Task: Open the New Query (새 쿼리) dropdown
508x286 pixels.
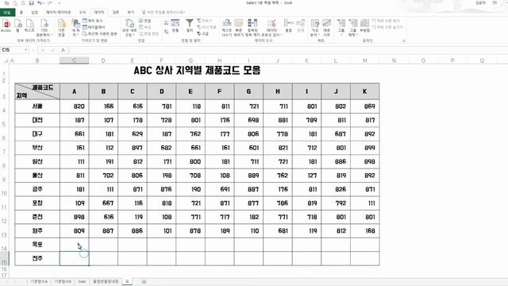Action: click(x=75, y=28)
